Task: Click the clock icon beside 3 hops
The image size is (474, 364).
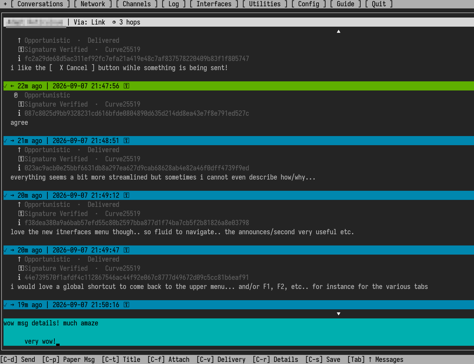Action: 114,22
